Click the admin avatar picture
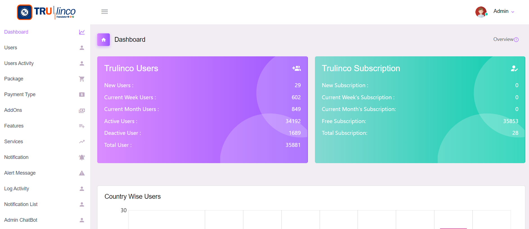The width and height of the screenshot is (529, 229). click(481, 12)
